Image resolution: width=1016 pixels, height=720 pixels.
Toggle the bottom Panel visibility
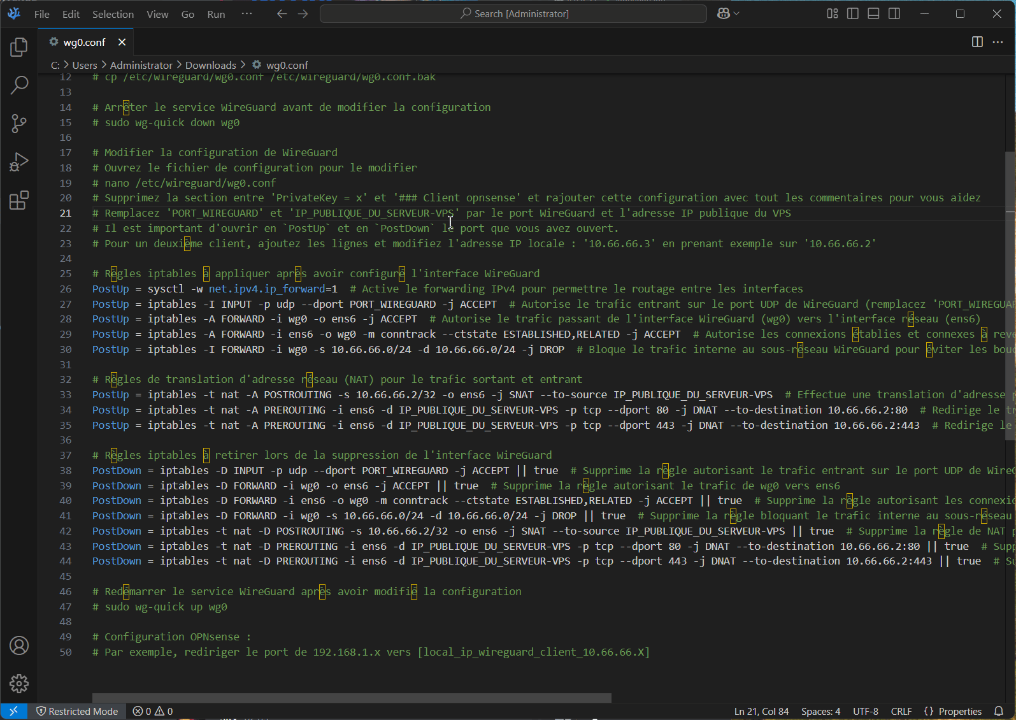pyautogui.click(x=873, y=13)
